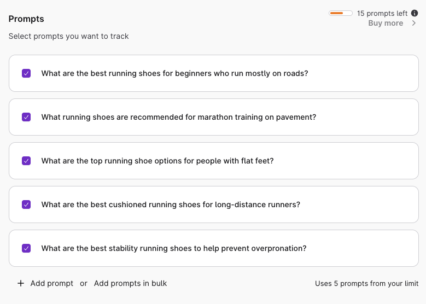Select the marathon training on pavement text

tap(179, 117)
